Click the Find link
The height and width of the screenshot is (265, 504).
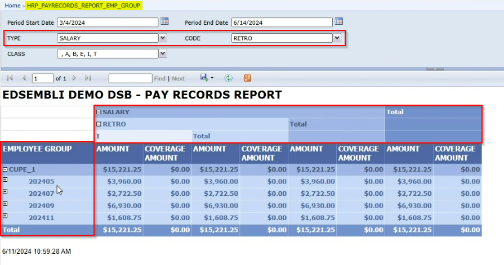(x=160, y=78)
